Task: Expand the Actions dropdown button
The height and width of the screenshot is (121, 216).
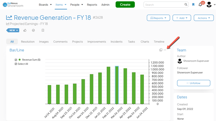Action: [204, 18]
